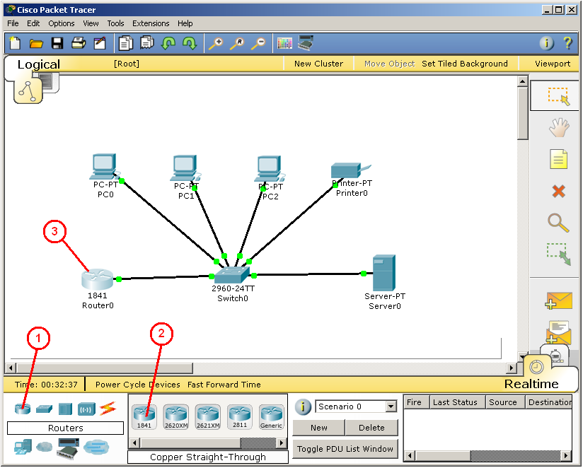The width and height of the screenshot is (583, 468).
Task: Select the red X Delete tool
Action: click(x=559, y=192)
